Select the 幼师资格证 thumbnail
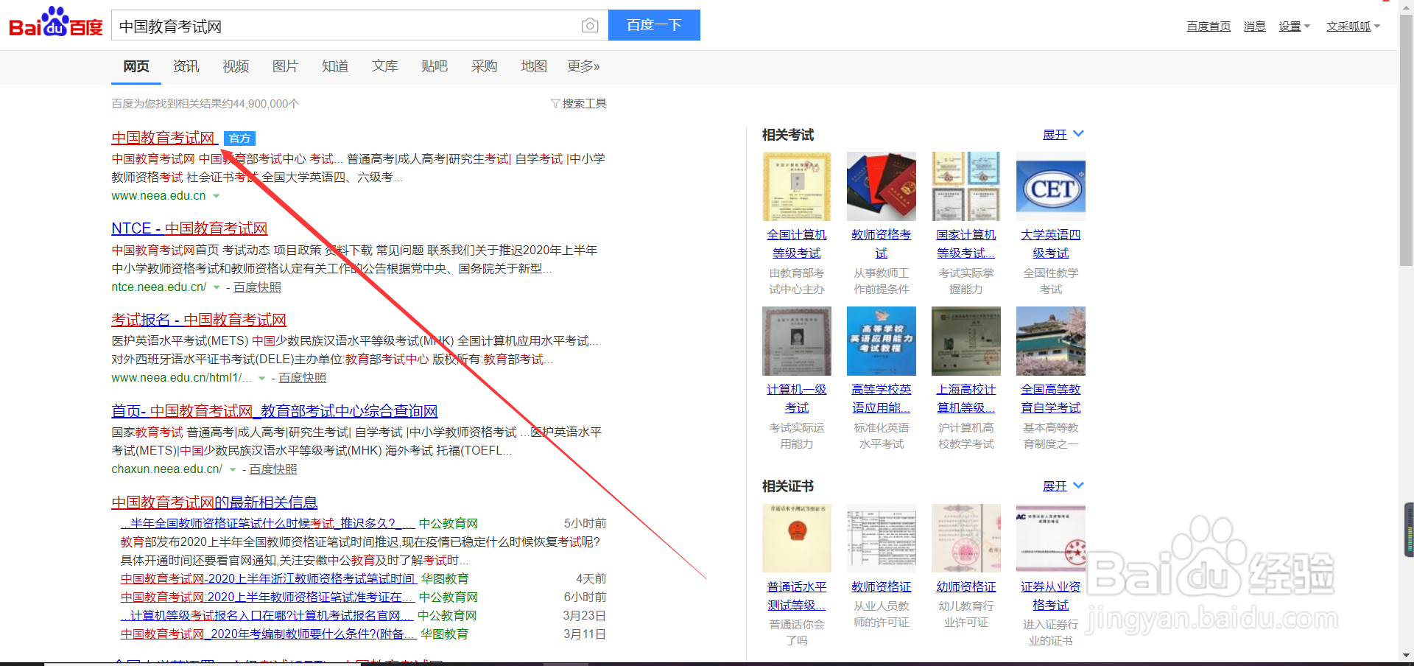The width and height of the screenshot is (1414, 666). [x=965, y=538]
